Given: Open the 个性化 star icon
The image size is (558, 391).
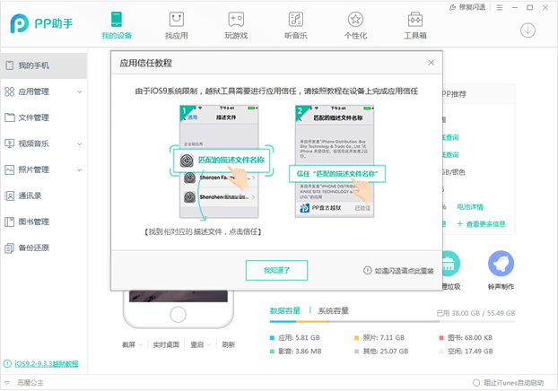Looking at the screenshot, I should [355, 20].
